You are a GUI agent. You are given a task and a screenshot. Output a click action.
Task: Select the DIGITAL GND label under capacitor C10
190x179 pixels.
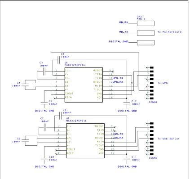tap(44, 166)
